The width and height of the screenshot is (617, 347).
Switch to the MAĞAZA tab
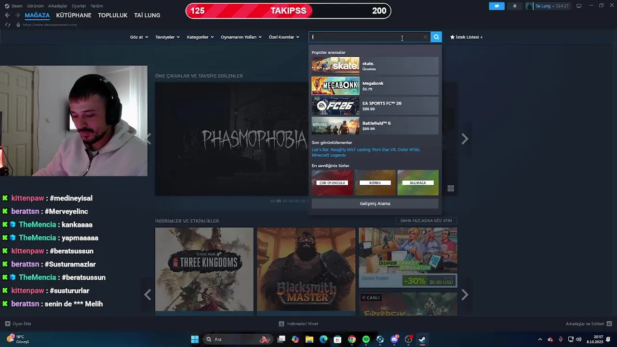(x=37, y=15)
